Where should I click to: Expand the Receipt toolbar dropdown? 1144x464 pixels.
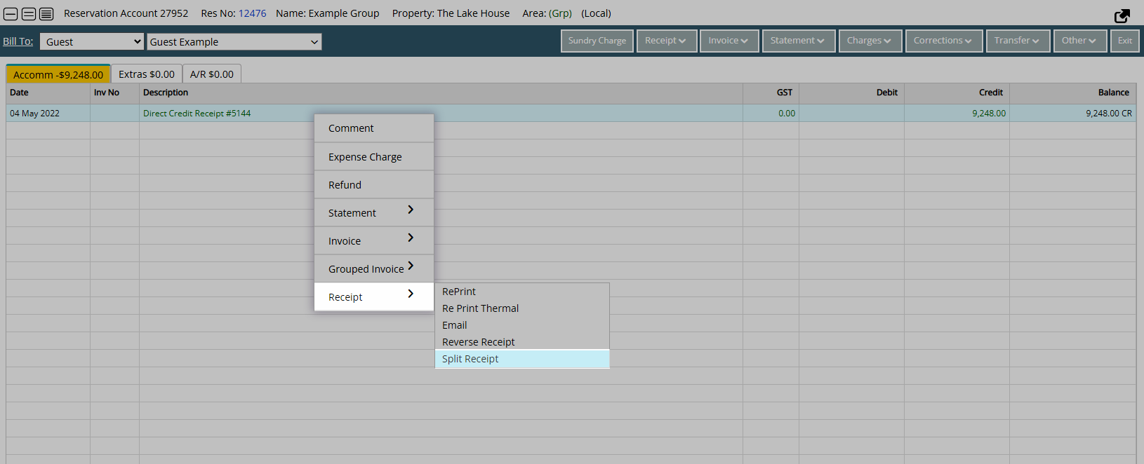point(667,41)
